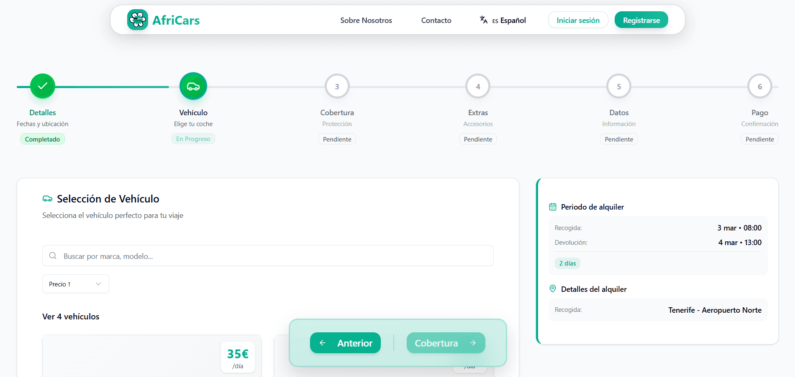Click the location pin icon beside Detalles del alquiler

tap(553, 288)
